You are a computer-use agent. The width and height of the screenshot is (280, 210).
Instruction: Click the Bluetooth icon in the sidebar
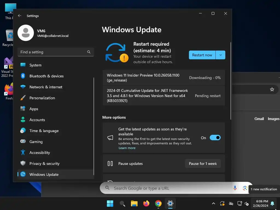click(23, 76)
